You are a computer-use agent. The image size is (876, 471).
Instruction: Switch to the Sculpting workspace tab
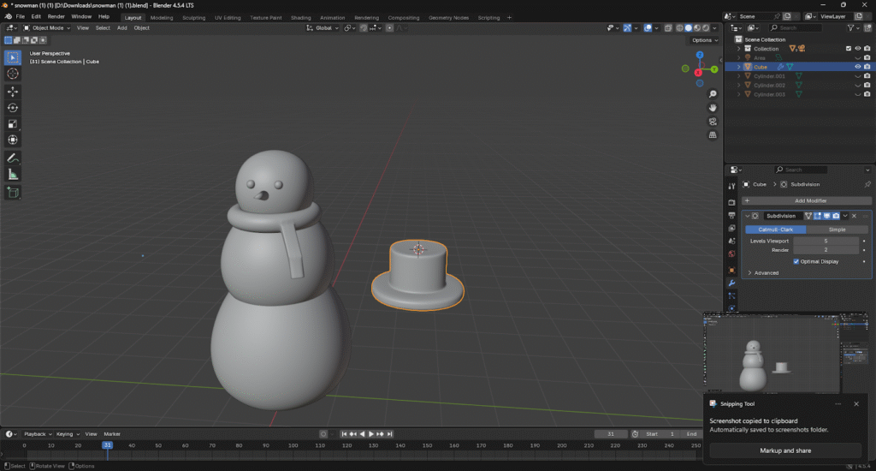pos(193,17)
